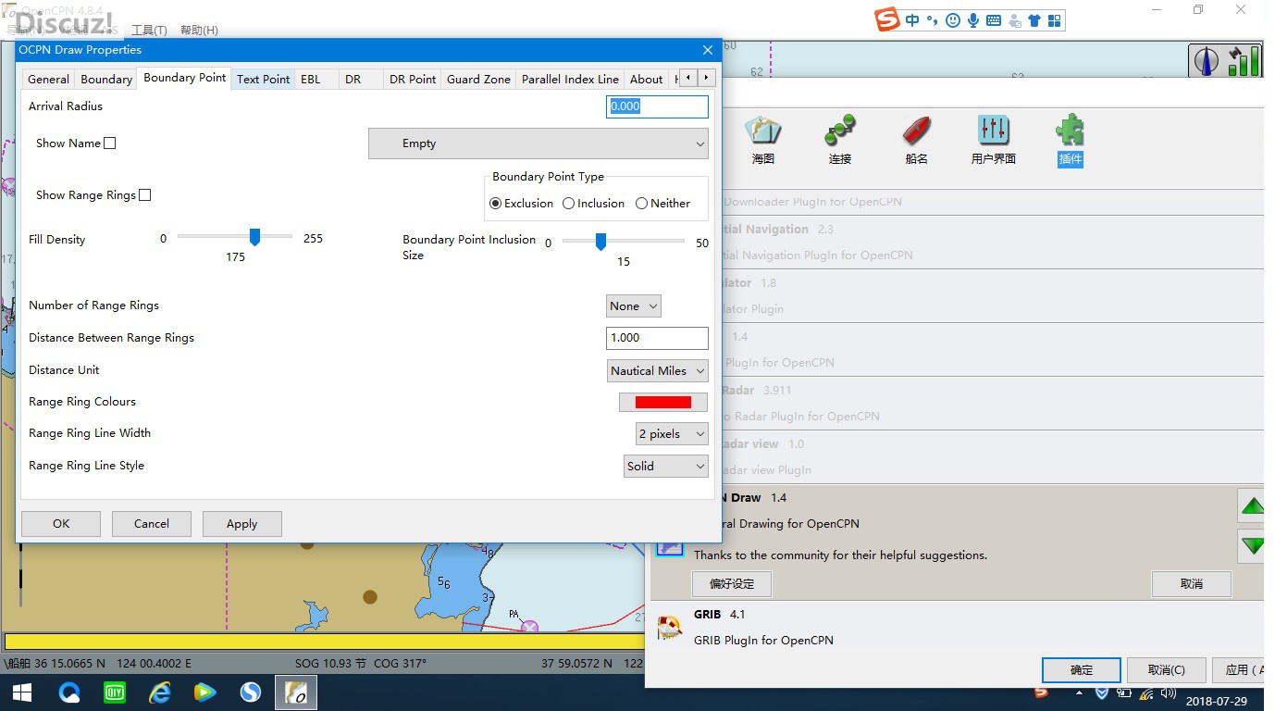The image size is (1275, 711).
Task: Open the Number of Range Rings dropdown
Action: [634, 306]
